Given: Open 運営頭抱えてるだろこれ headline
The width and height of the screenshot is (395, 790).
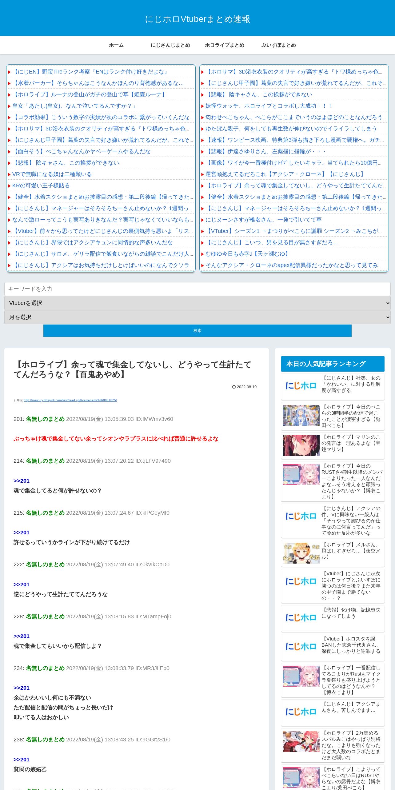Looking at the screenshot, I should pyautogui.click(x=285, y=174).
